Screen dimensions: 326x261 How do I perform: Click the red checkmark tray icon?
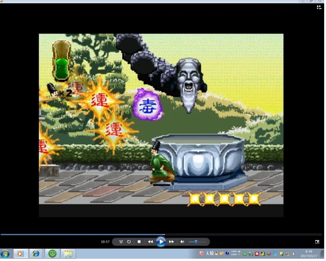click(x=201, y=253)
